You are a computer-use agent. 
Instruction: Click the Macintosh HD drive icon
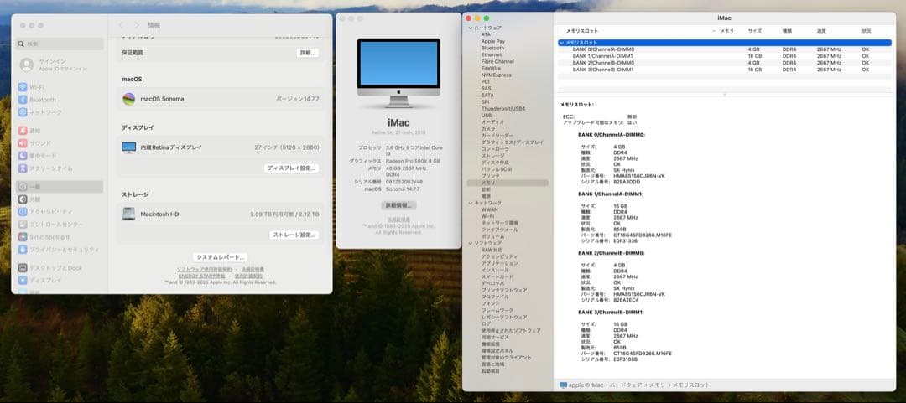click(129, 214)
